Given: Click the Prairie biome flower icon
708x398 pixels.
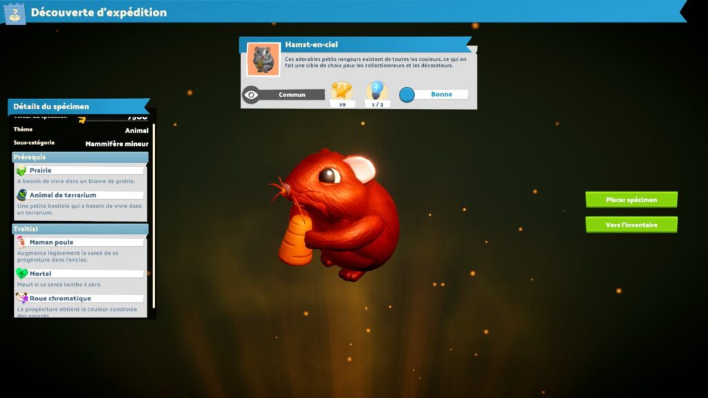Looking at the screenshot, I should 21,171.
